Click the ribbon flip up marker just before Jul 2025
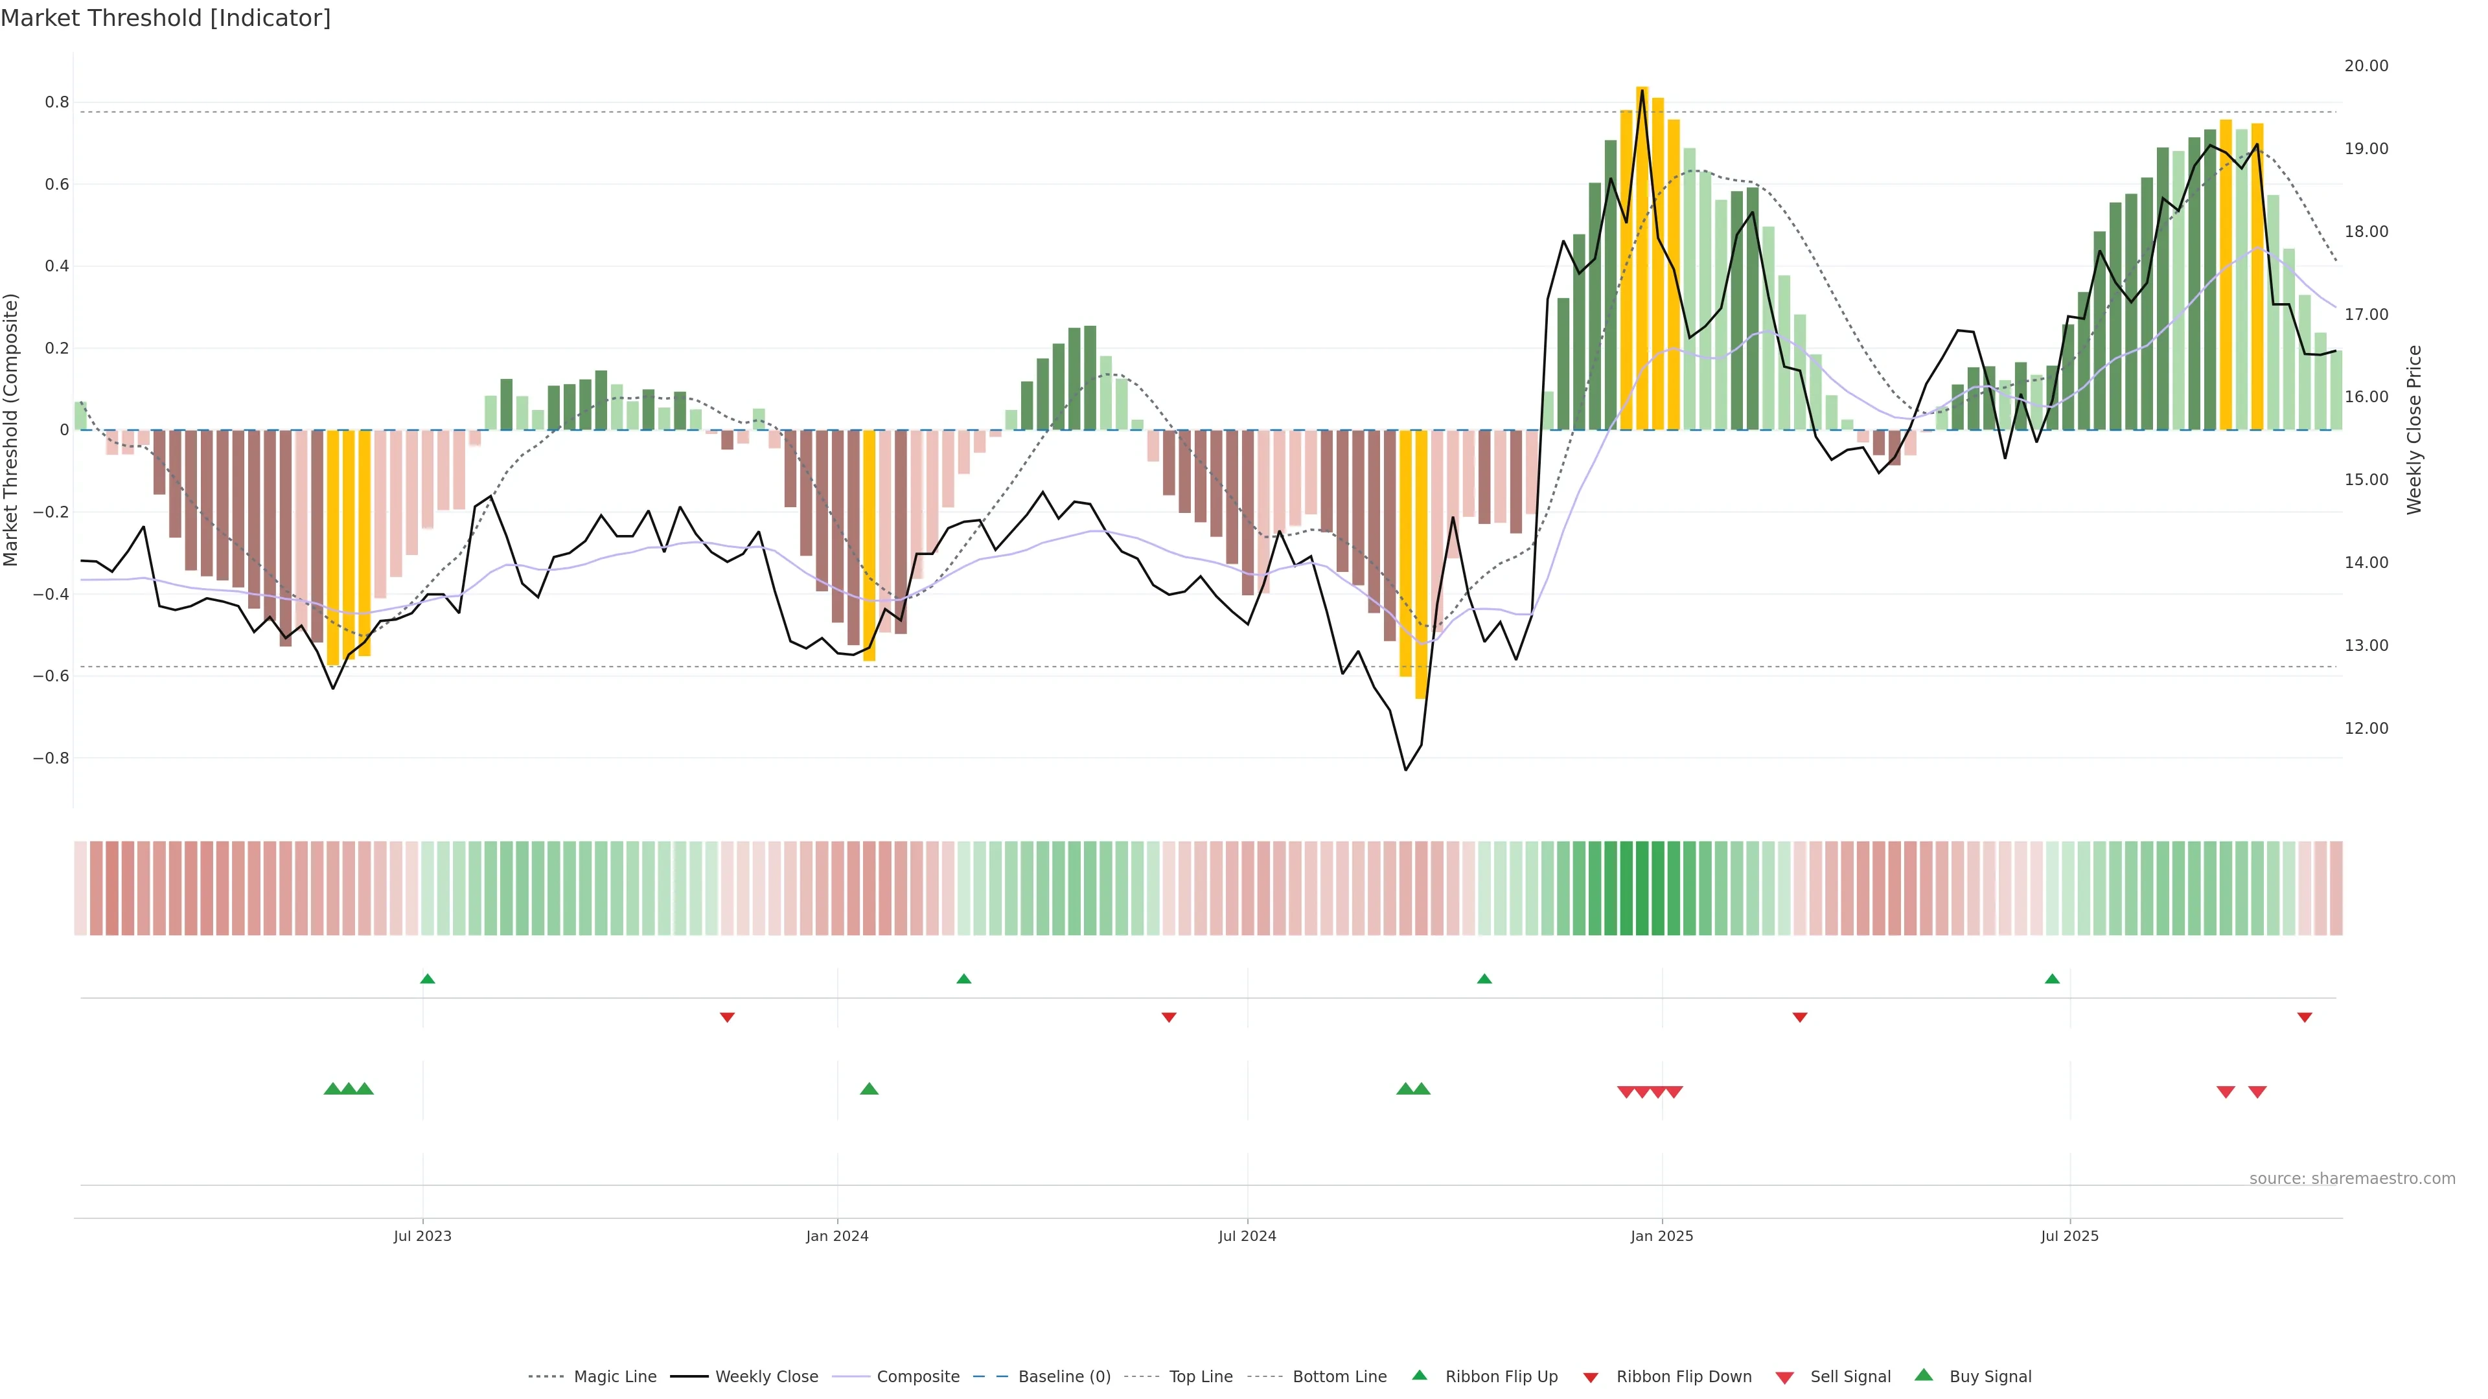Image resolution: width=2488 pixels, height=1399 pixels. (x=2053, y=979)
